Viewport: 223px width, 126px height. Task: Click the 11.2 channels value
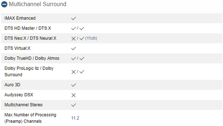(75, 118)
